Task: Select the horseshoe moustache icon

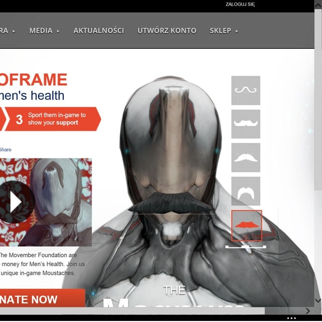Action: [x=246, y=191]
